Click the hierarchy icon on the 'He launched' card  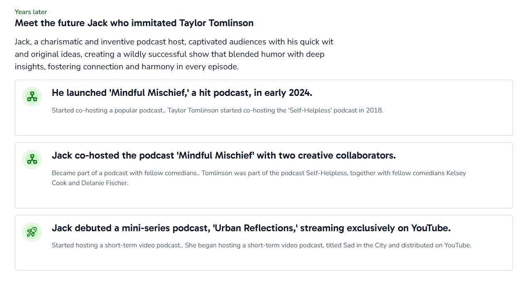pyautogui.click(x=32, y=97)
